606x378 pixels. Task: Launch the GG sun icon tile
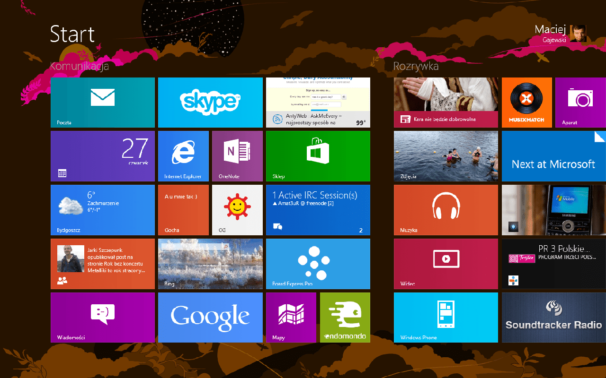click(237, 210)
